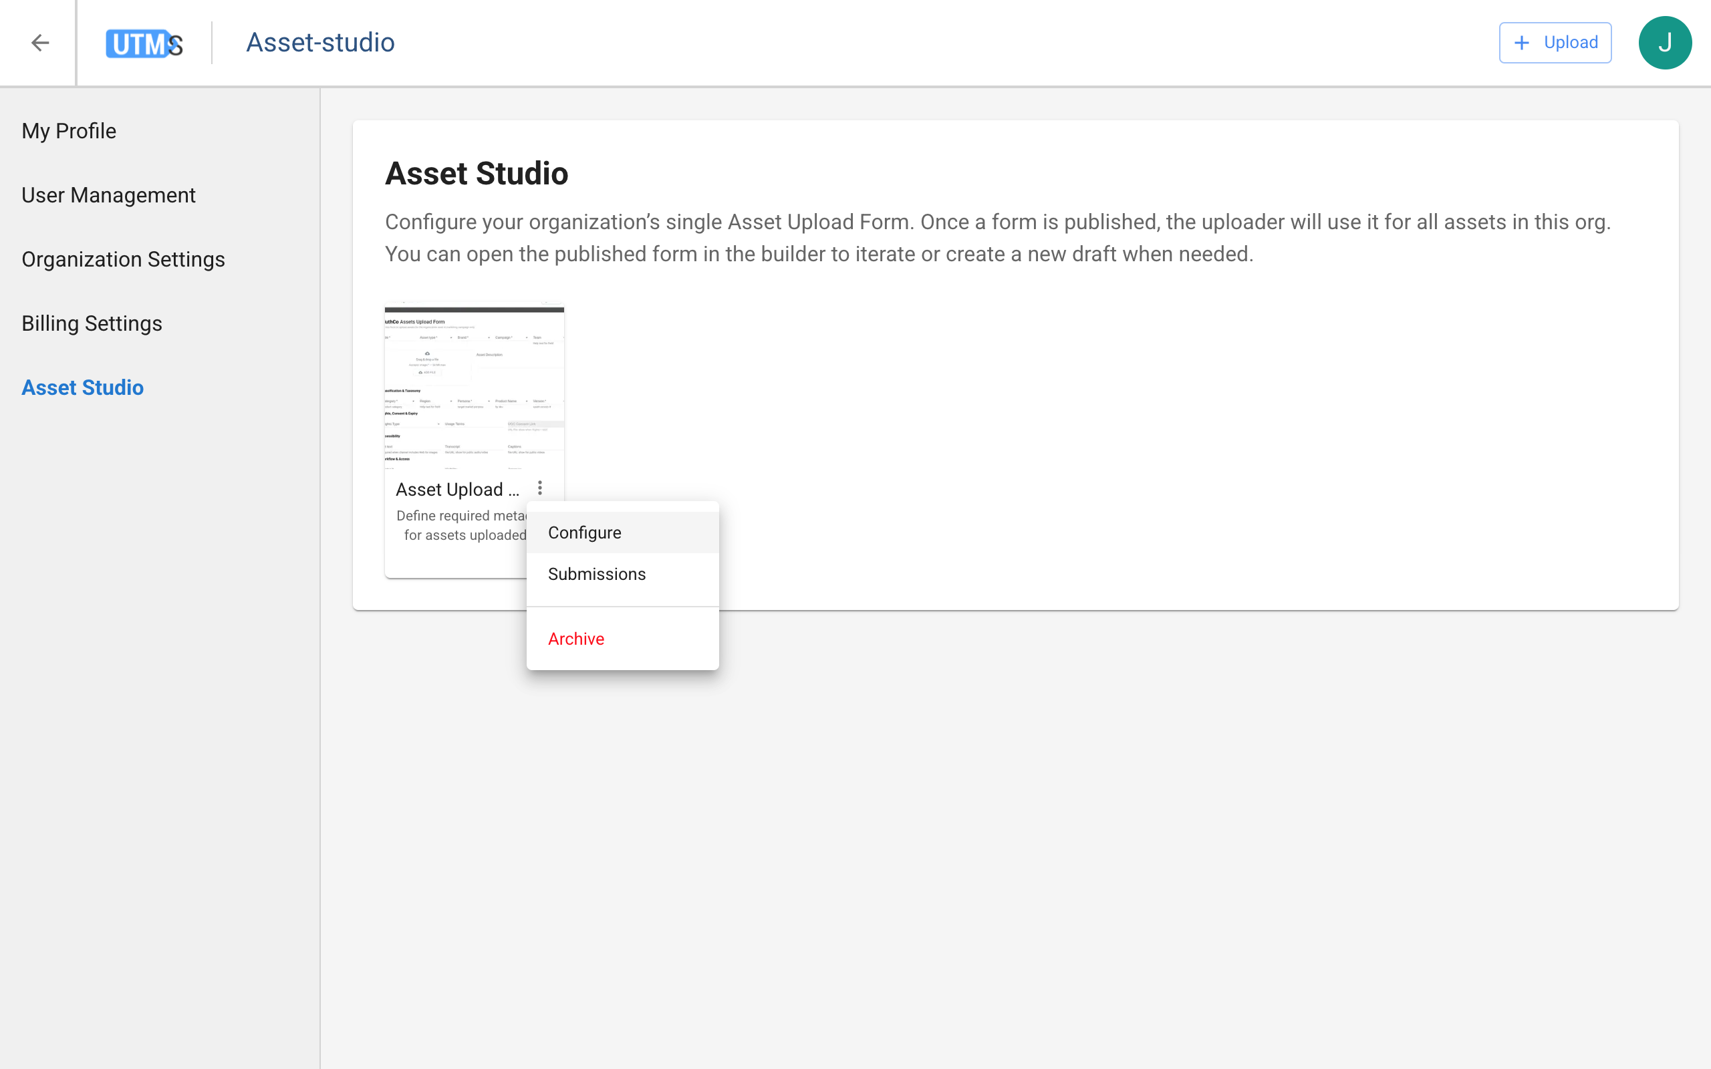
Task: Click the UTMS logo
Action: click(144, 44)
